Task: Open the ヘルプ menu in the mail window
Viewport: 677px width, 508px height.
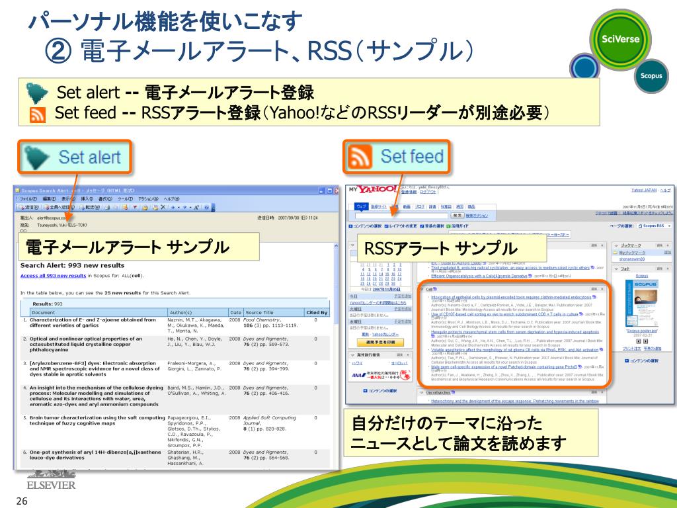Action: [171, 198]
